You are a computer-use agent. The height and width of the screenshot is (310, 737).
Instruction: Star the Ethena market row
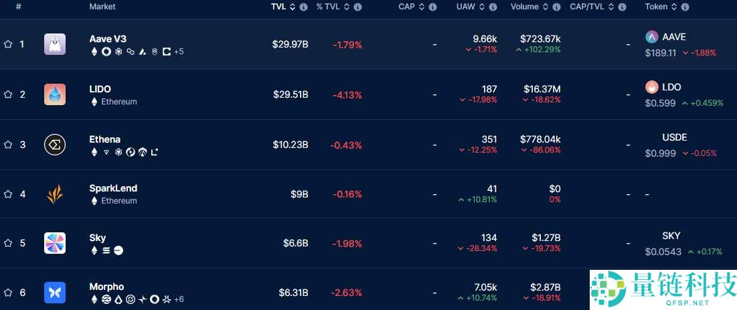(8, 145)
